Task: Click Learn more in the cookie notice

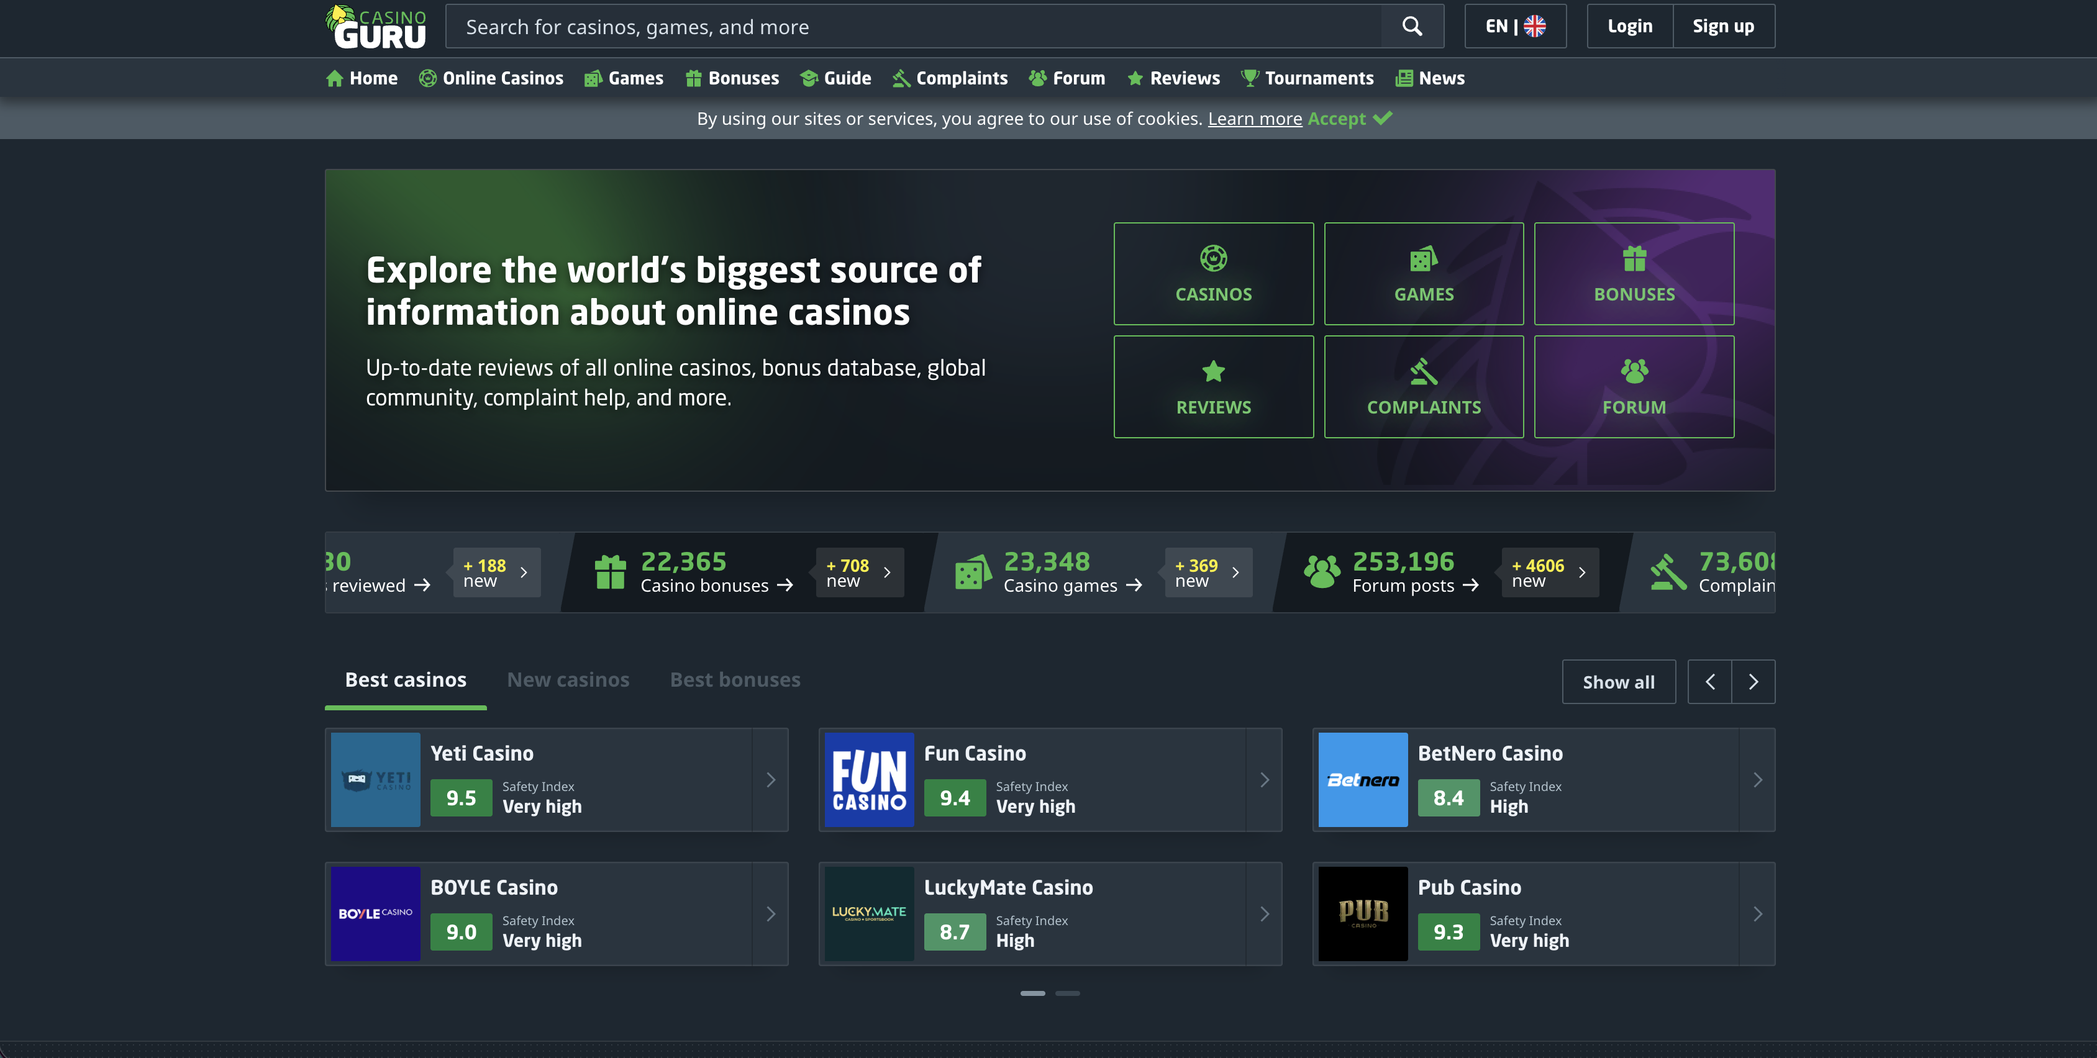Action: click(x=1255, y=119)
